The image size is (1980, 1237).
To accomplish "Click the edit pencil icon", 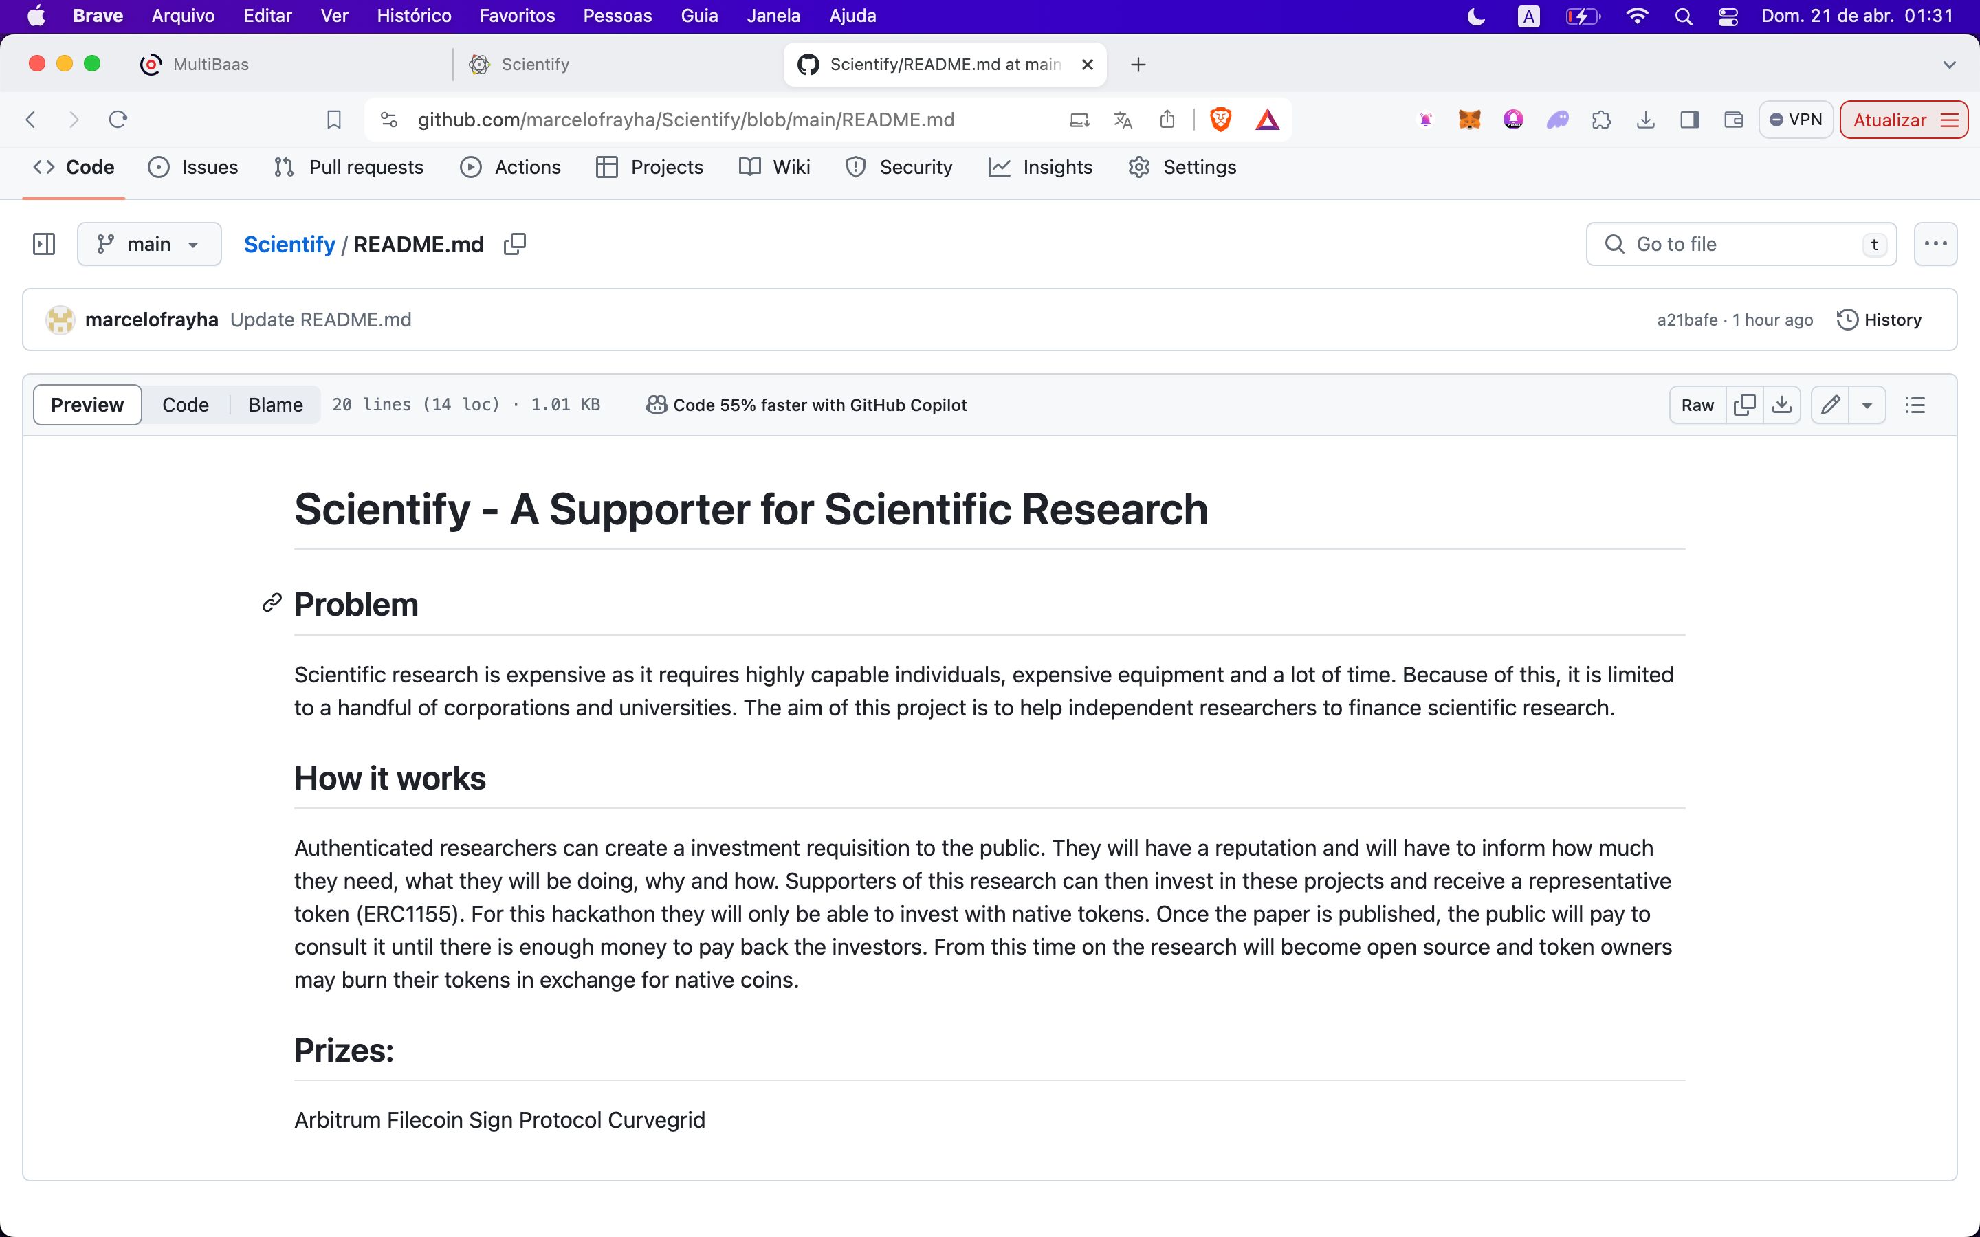I will point(1831,405).
